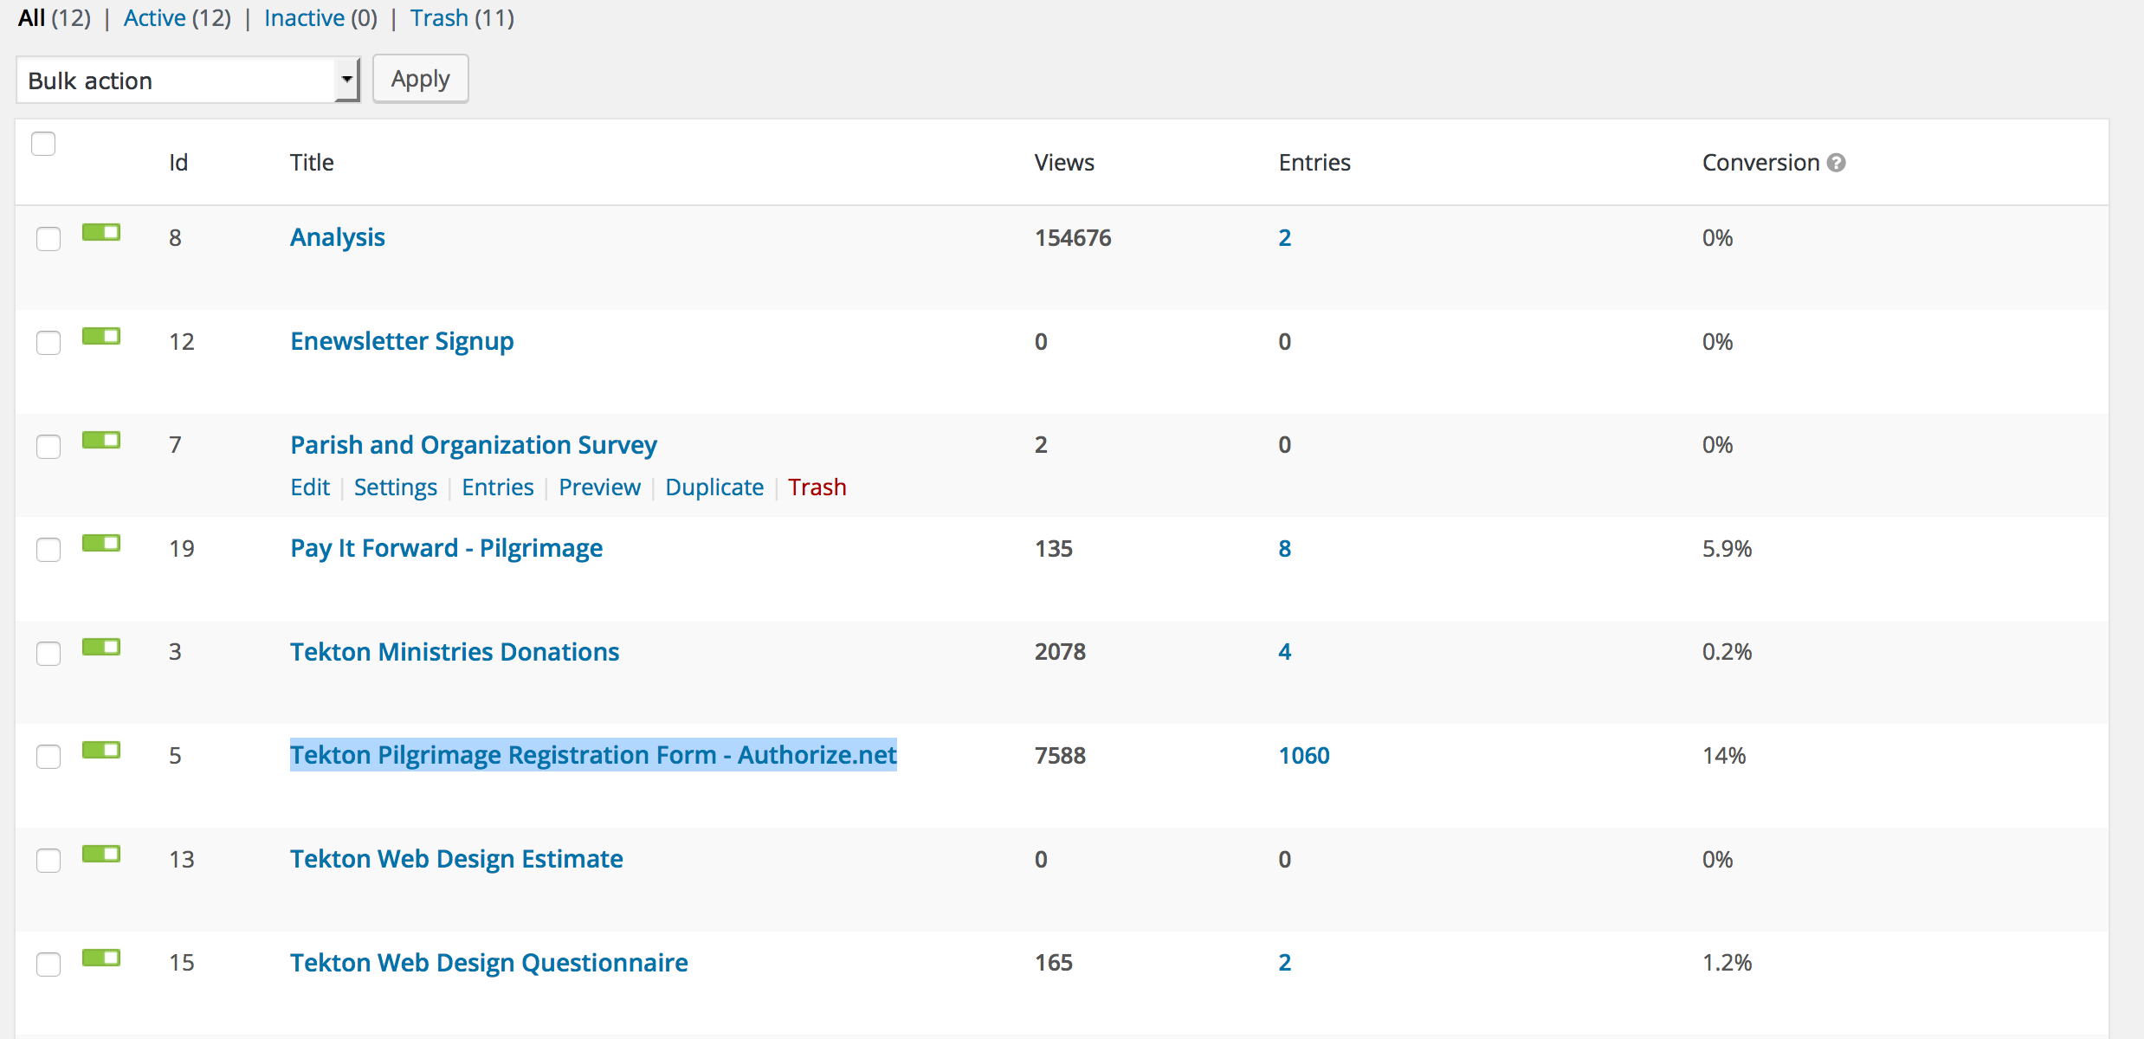Click the Id column header
2144x1039 pixels.
click(178, 163)
